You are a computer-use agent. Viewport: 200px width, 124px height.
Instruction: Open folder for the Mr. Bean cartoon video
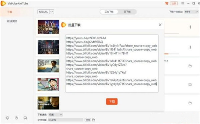pyautogui.click(x=190, y=84)
